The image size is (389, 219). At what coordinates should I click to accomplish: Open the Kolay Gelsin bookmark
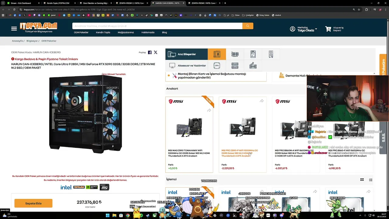[x=263, y=15]
